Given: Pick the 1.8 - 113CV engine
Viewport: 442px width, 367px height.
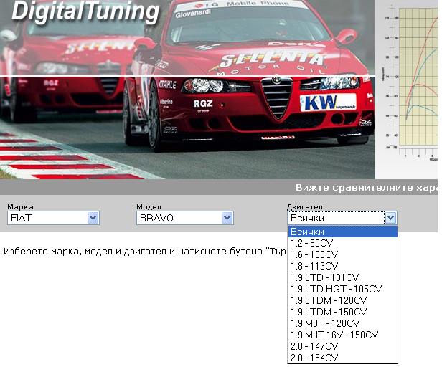Looking at the screenshot, I should tap(342, 266).
